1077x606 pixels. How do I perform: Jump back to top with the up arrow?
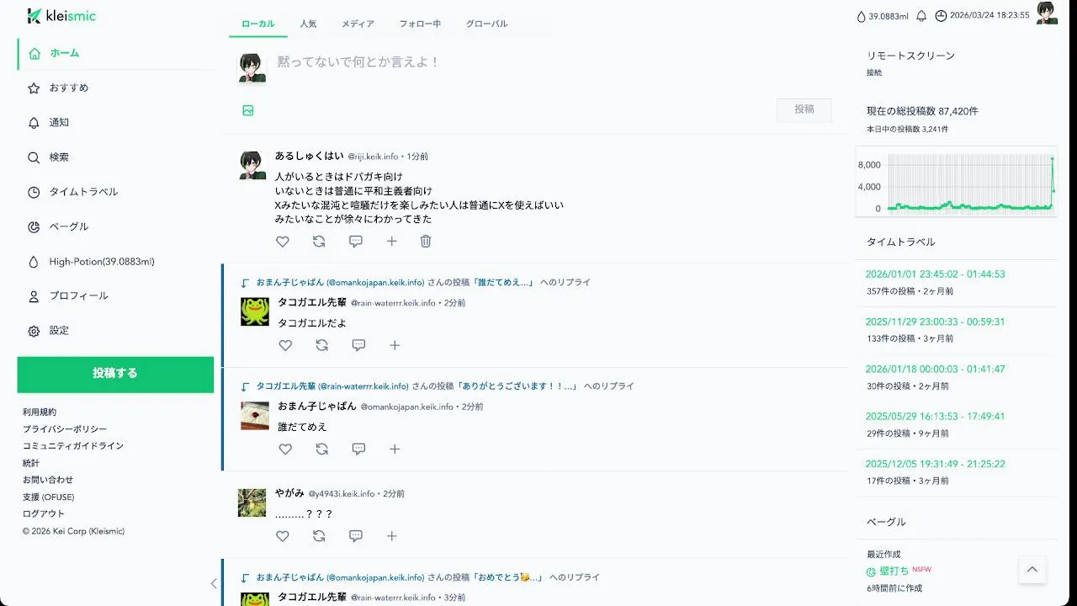pos(1032,570)
